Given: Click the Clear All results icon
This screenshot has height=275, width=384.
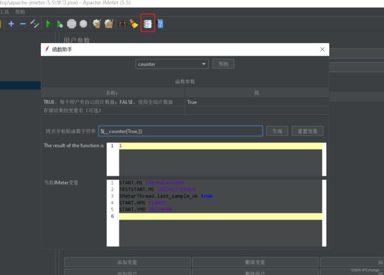Looking at the screenshot, I should tap(109, 24).
